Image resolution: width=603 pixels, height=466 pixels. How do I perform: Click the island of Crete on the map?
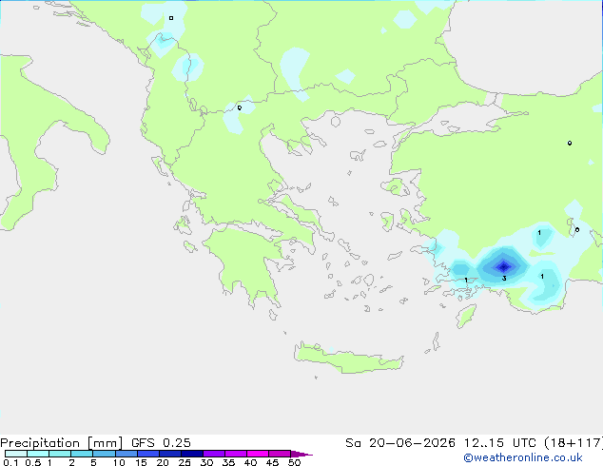pos(348,359)
